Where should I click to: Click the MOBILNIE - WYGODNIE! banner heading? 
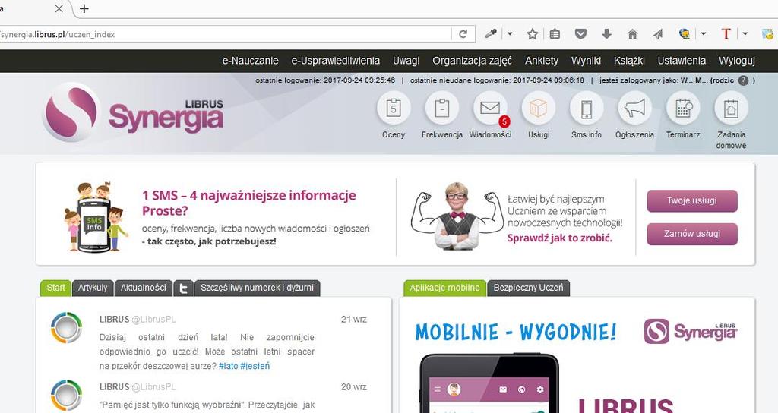point(516,332)
